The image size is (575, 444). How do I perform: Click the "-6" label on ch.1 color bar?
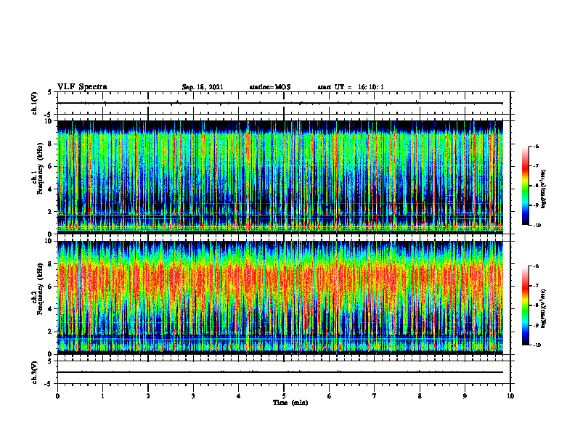point(536,146)
